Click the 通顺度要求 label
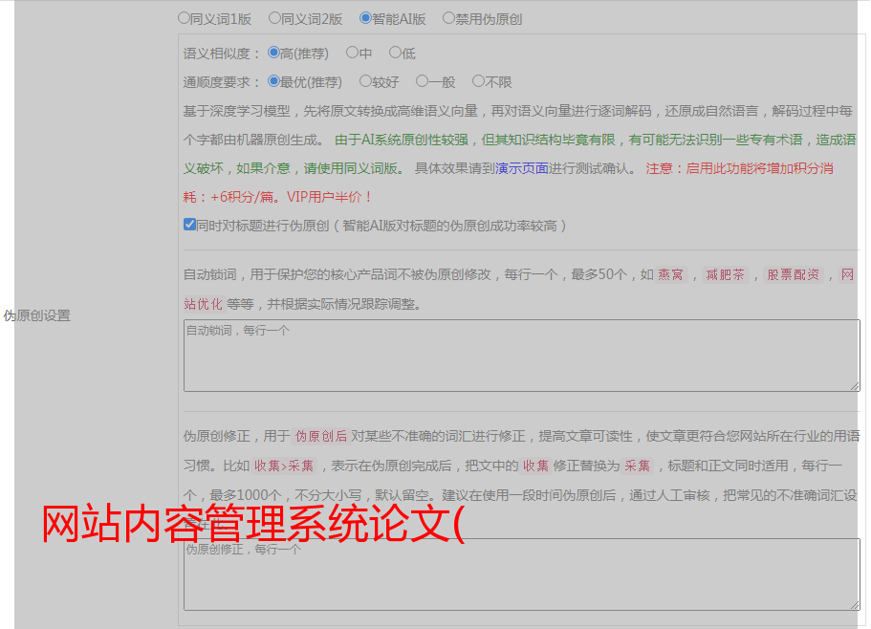 [222, 82]
